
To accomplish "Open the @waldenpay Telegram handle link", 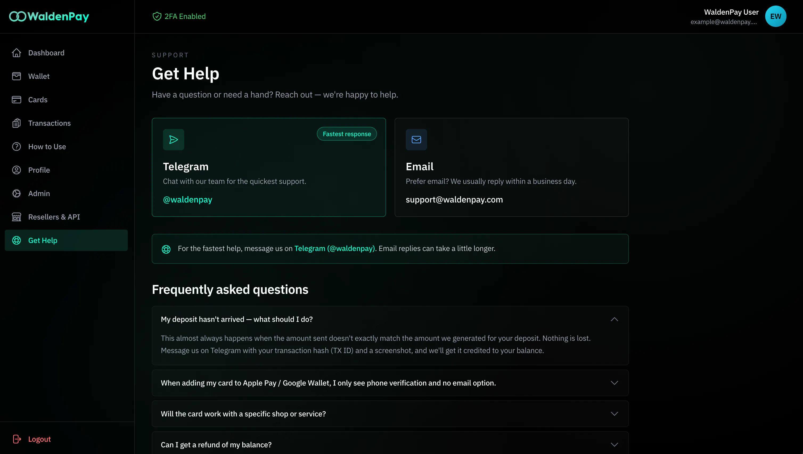I will 187,199.
